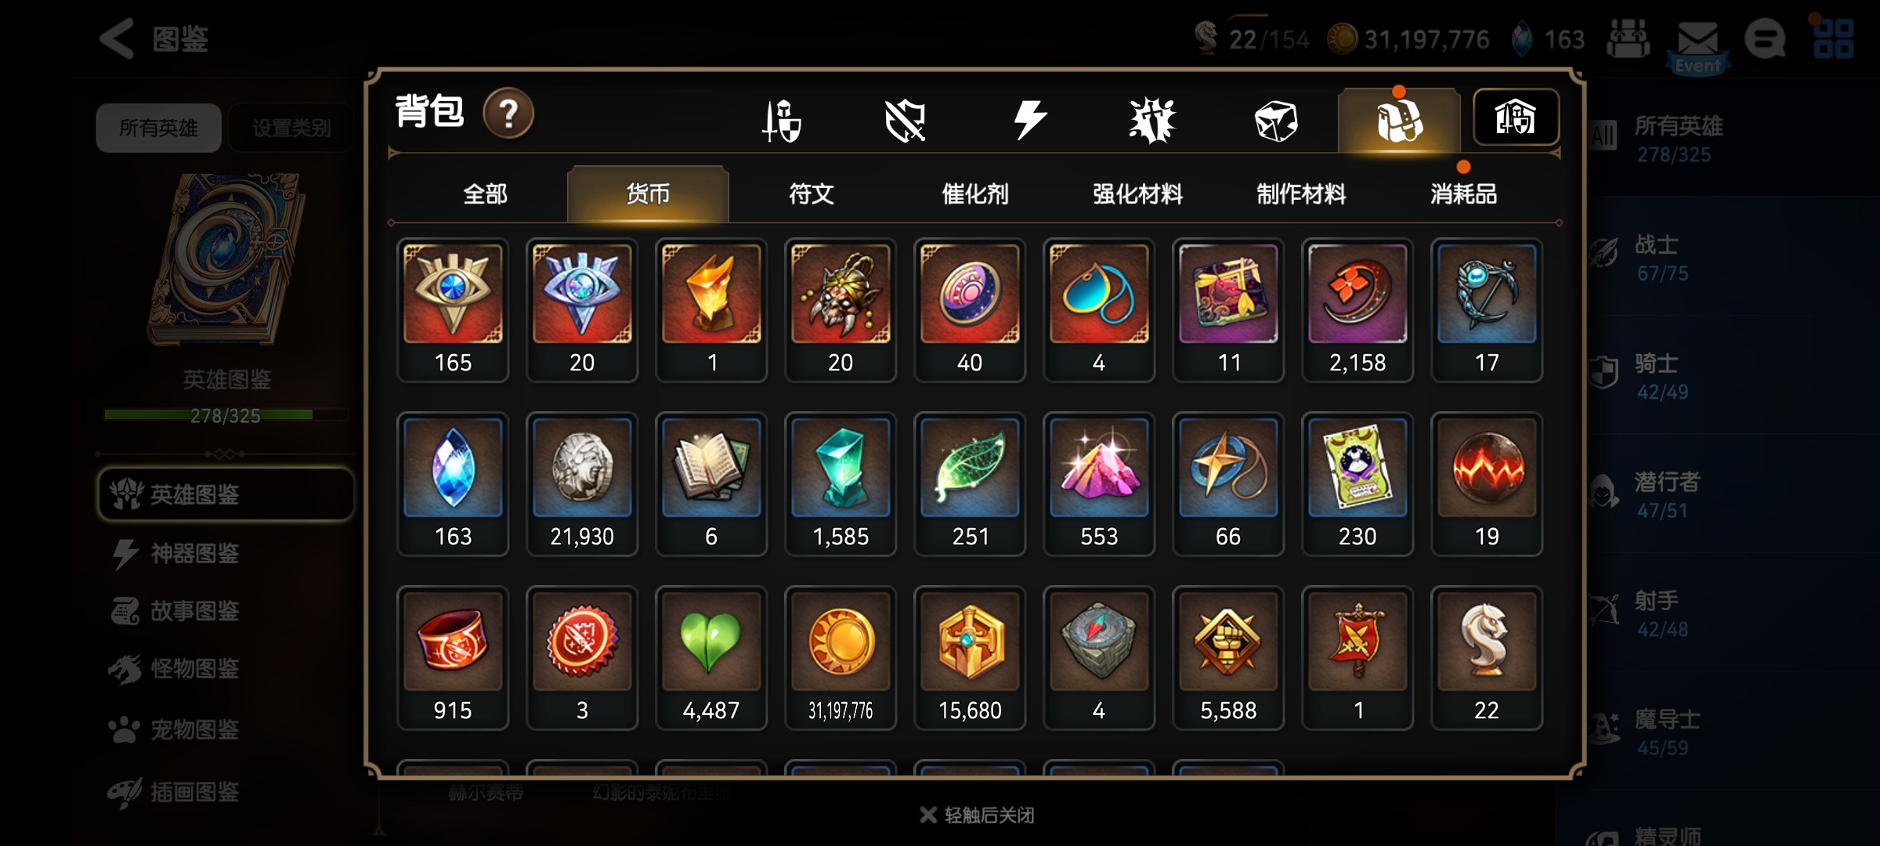Select the gold coin item 31,197,776
Image resolution: width=1880 pixels, height=846 pixels.
841,658
